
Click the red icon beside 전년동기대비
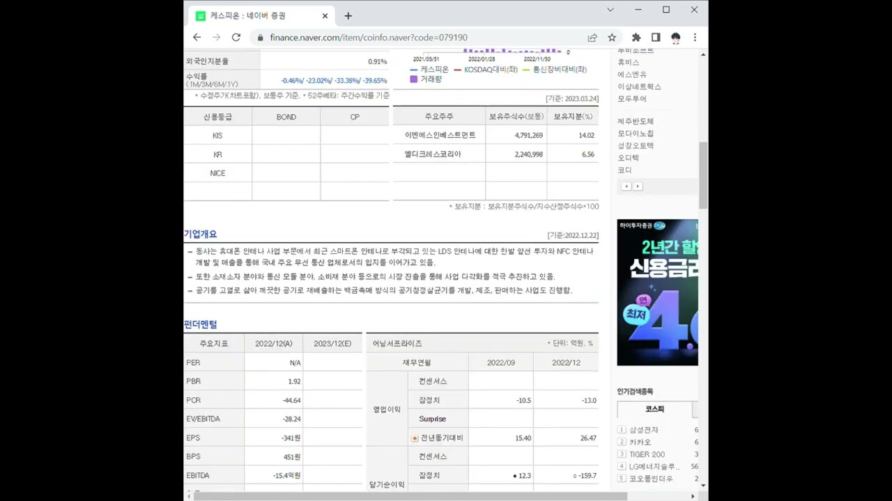pyautogui.click(x=415, y=438)
